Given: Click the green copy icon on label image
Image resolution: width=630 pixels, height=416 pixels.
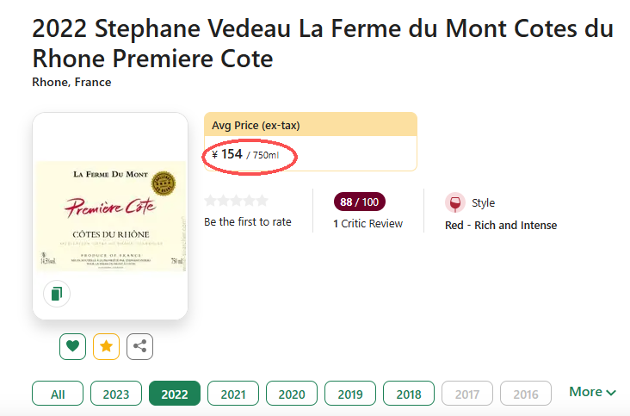Looking at the screenshot, I should pos(57,294).
